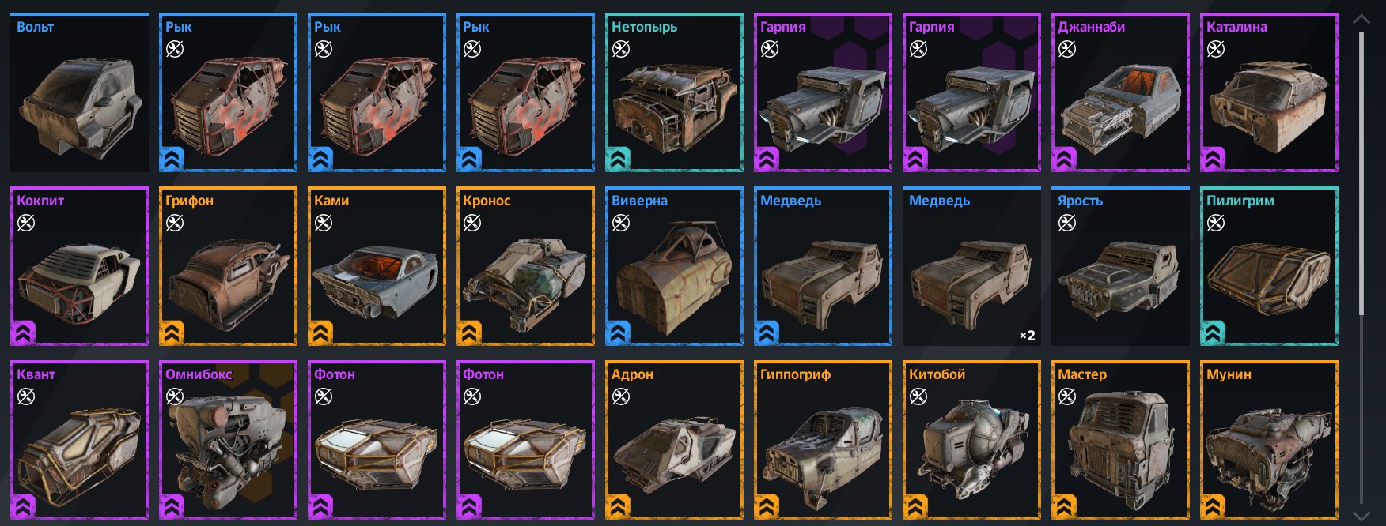Click the non-tradable icon on Китобой

(918, 396)
